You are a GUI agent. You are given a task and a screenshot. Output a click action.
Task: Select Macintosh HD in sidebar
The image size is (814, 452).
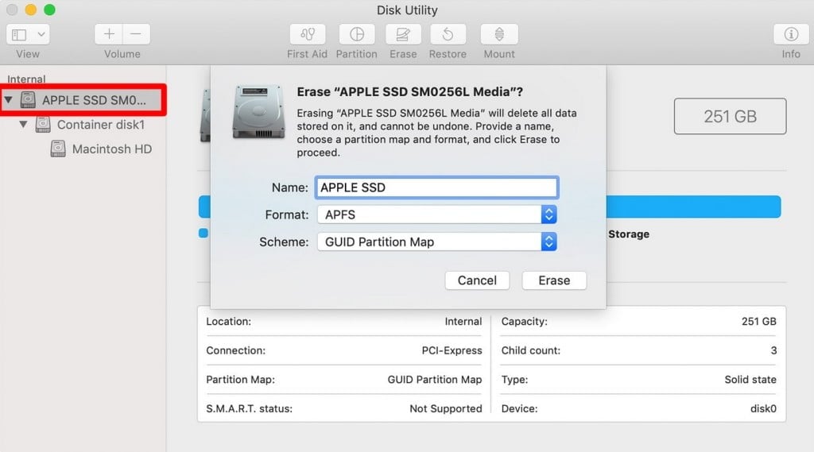pyautogui.click(x=111, y=149)
